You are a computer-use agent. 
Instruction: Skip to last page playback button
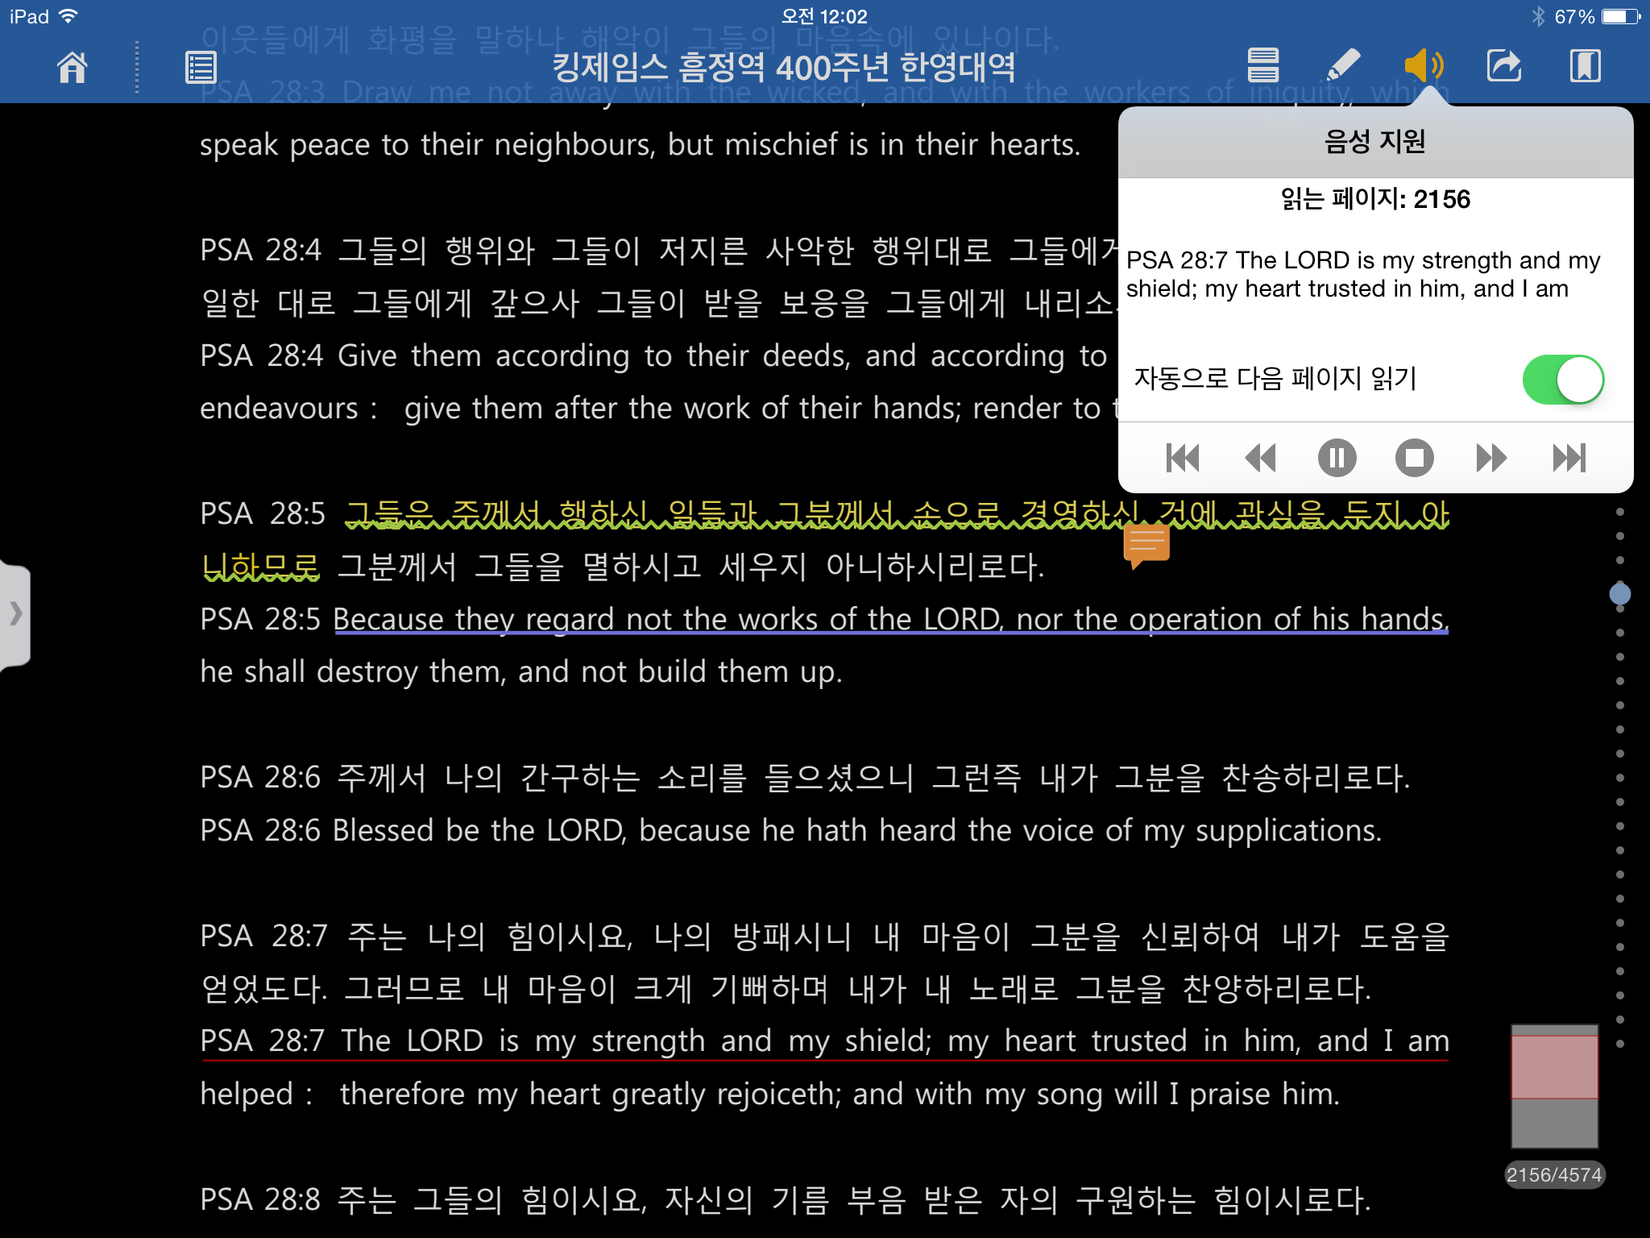tap(1569, 458)
